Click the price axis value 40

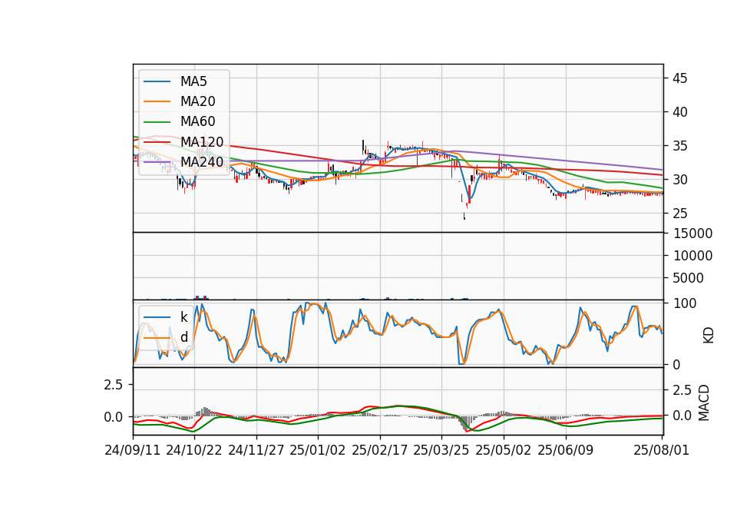coord(679,112)
